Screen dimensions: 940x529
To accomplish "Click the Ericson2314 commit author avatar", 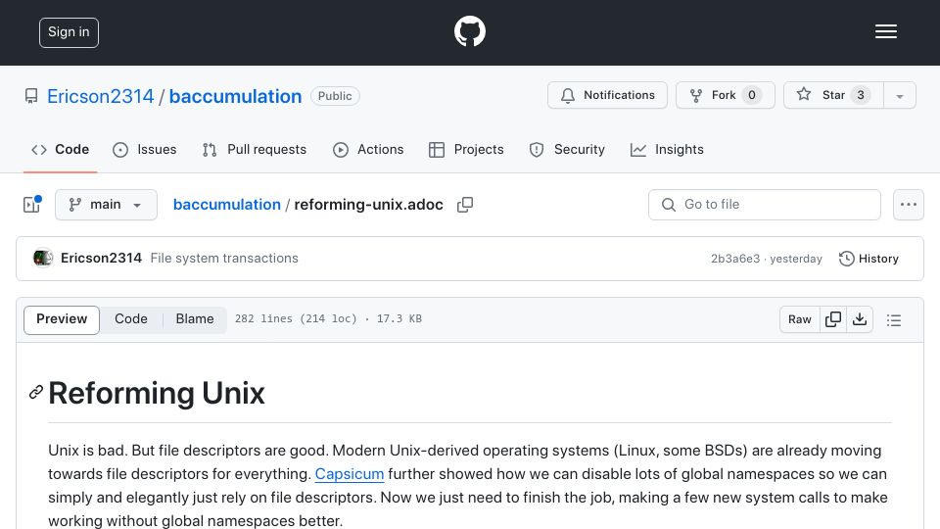I will (43, 258).
